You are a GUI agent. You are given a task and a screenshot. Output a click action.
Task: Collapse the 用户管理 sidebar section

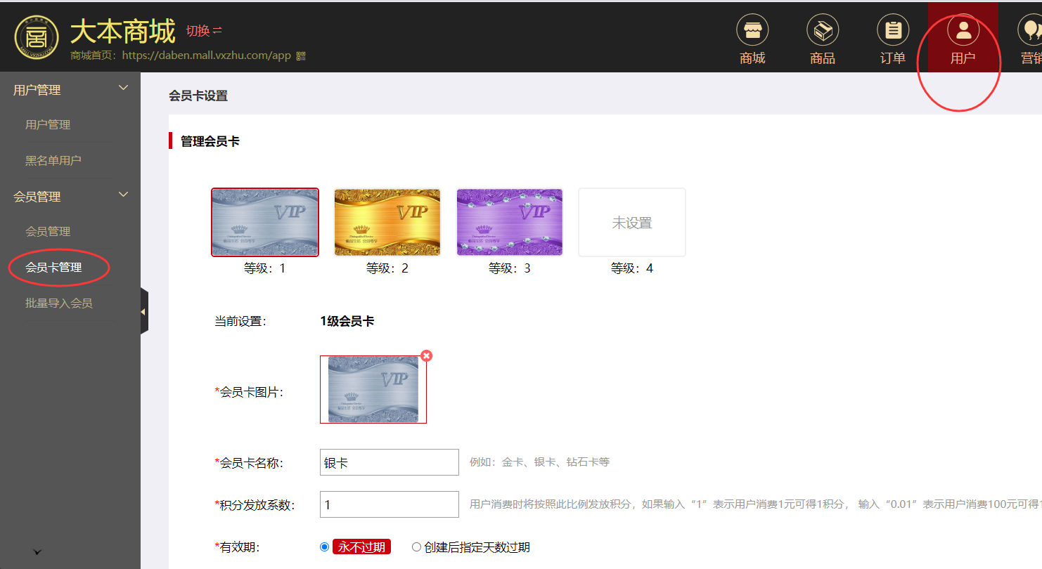tap(123, 89)
